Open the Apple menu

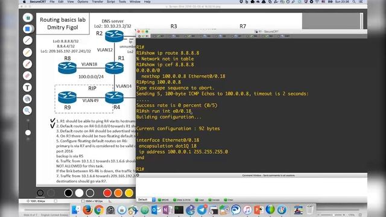24,2
